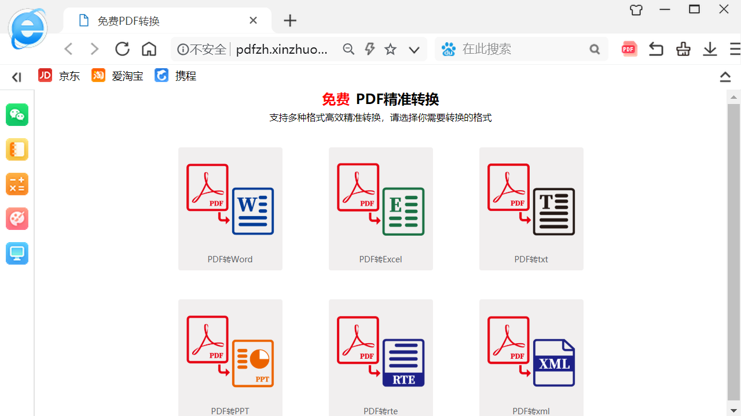This screenshot has width=741, height=416.
Task: Click the PDF tools icon in the toolbar
Action: pos(629,49)
